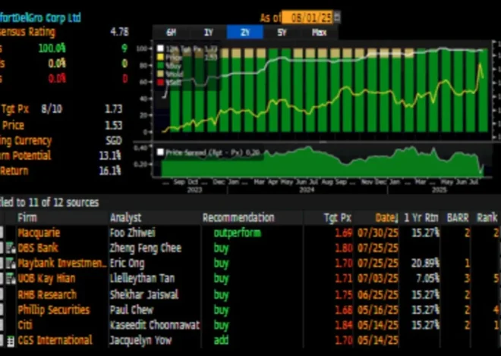The height and width of the screenshot is (356, 501).
Task: Open the Phillip Securities firm row
Action: [x=54, y=310]
